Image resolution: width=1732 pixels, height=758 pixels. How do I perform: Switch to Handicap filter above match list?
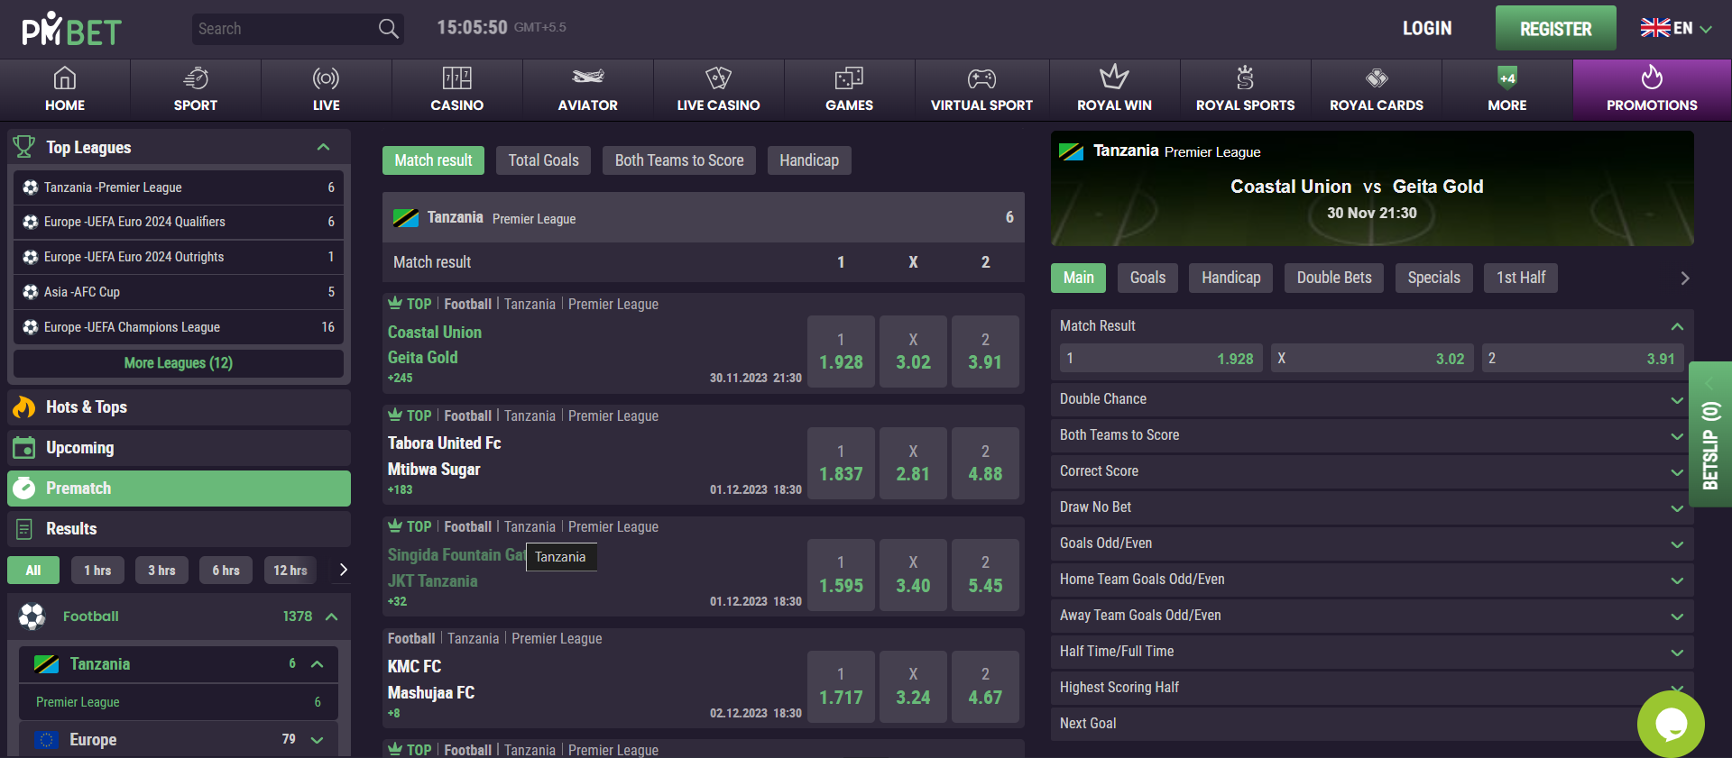pos(809,160)
